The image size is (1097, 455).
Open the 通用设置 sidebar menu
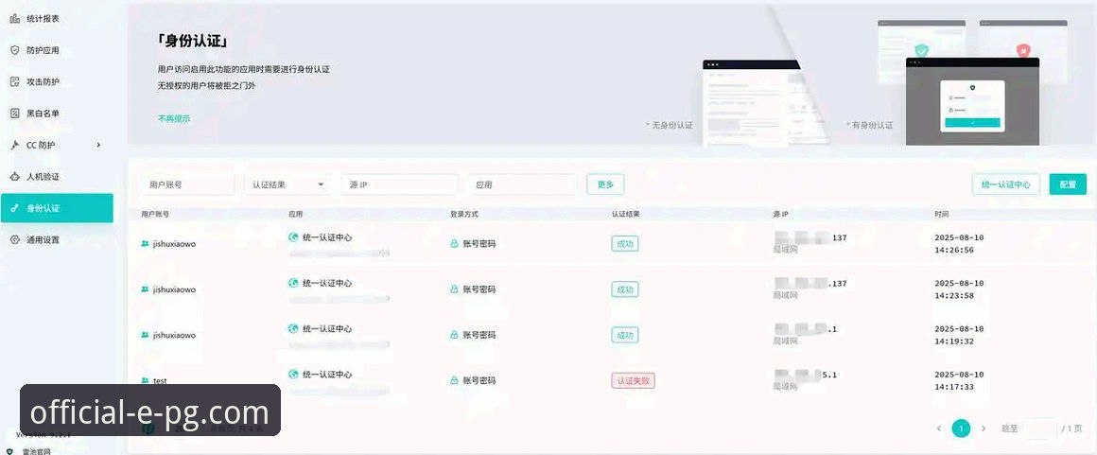point(56,239)
